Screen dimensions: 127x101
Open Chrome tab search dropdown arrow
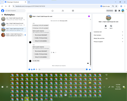click(x=2, y=2)
